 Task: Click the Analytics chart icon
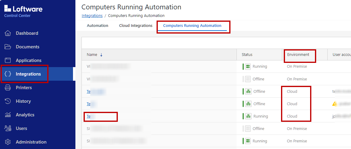tap(8, 115)
